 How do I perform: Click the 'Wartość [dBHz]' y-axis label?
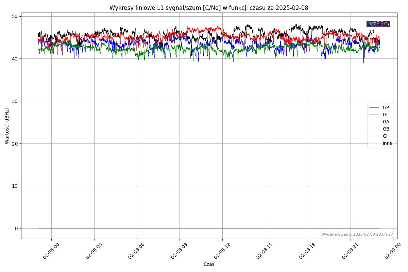7,126
